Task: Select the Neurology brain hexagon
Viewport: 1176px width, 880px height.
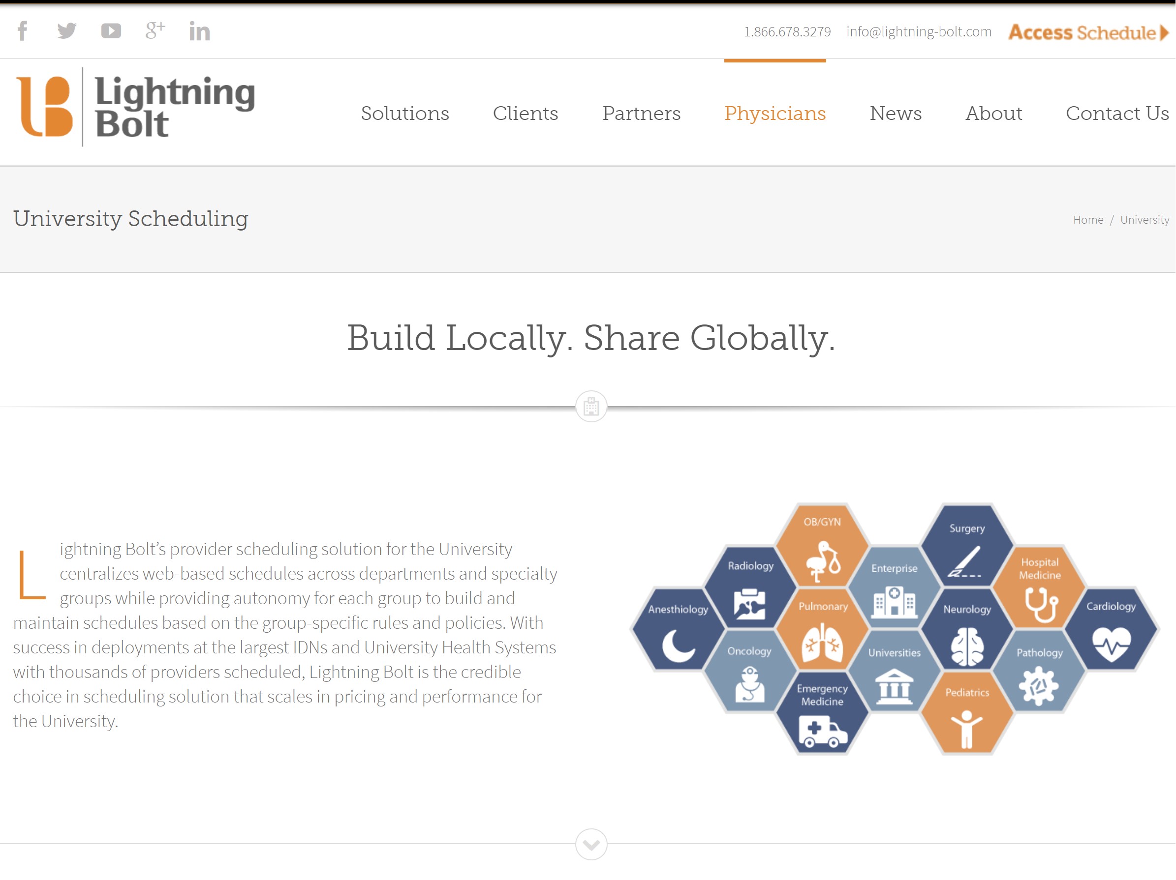Action: click(967, 629)
